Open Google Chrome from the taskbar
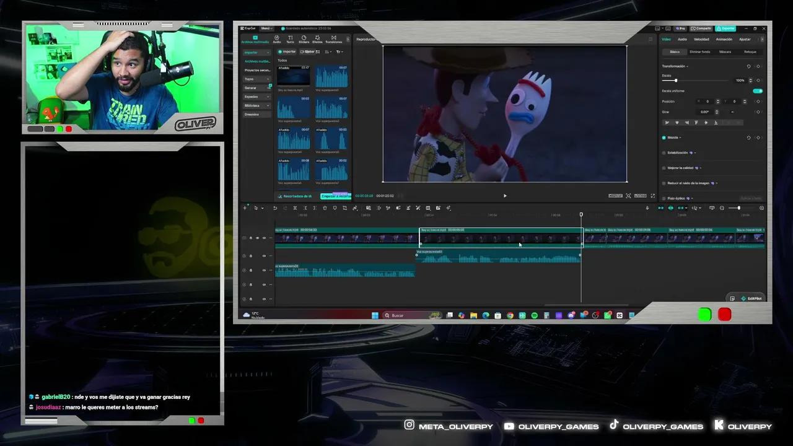Viewport: 793px width, 446px height. [x=510, y=315]
